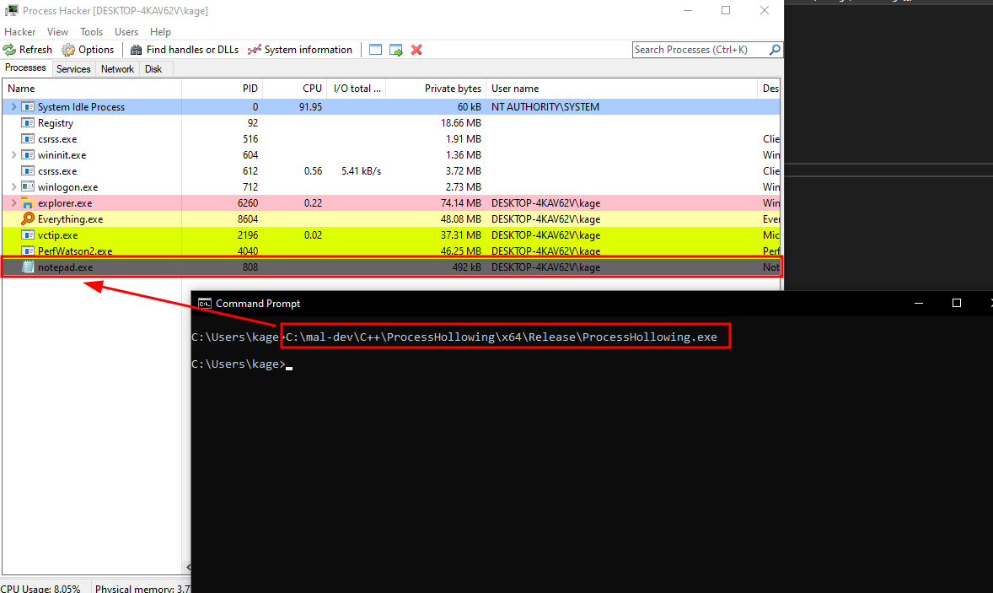Sort by the CPU column header
The height and width of the screenshot is (593, 993).
click(x=312, y=89)
